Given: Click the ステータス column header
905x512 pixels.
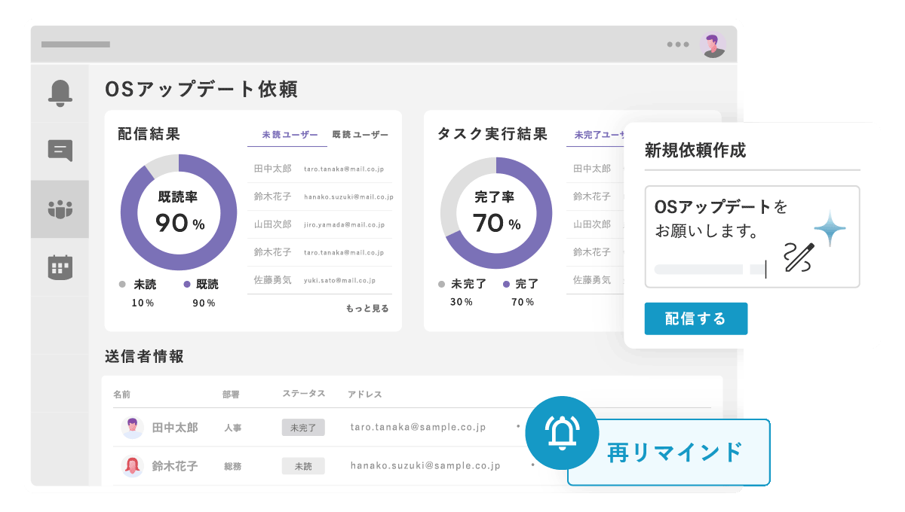Looking at the screenshot, I should click(304, 394).
